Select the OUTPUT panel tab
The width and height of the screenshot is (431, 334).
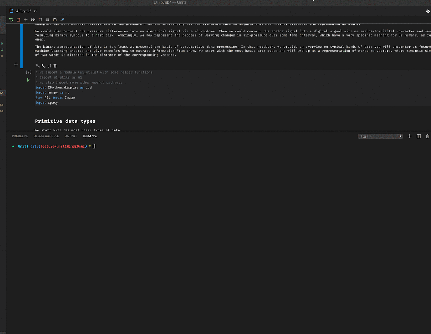tap(71, 136)
